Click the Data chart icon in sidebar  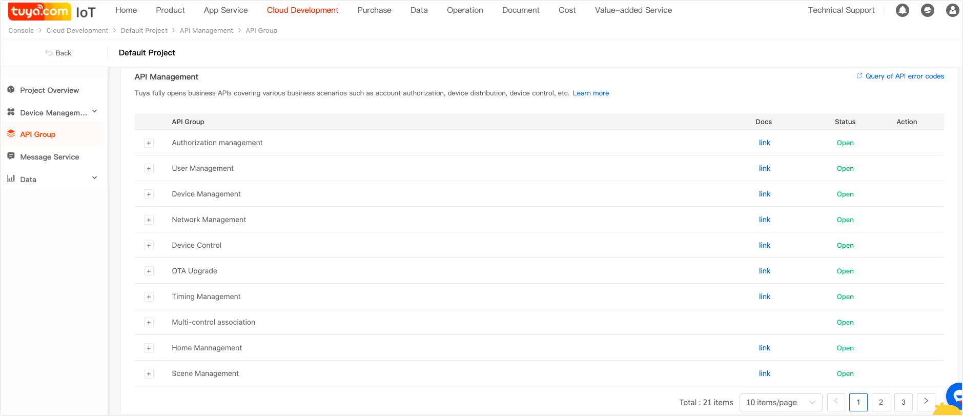[x=11, y=179]
